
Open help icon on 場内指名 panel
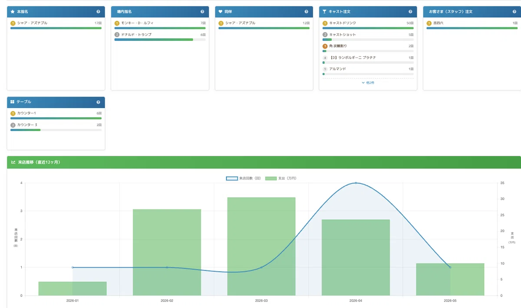202,12
